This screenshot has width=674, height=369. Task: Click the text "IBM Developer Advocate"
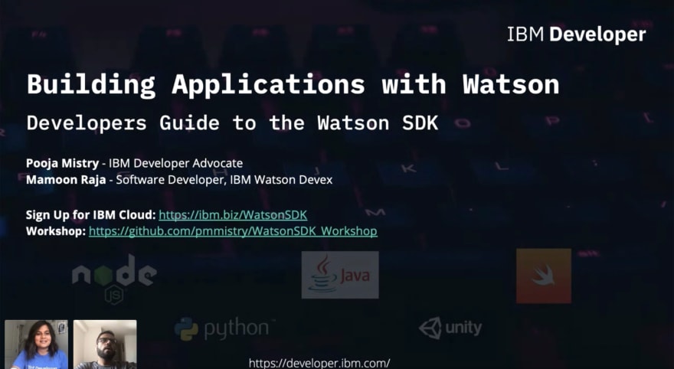point(176,163)
